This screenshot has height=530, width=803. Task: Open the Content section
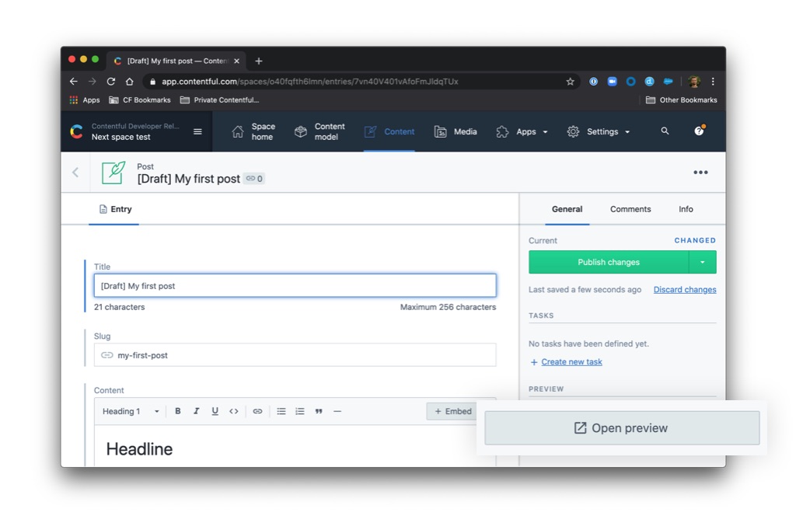point(389,131)
